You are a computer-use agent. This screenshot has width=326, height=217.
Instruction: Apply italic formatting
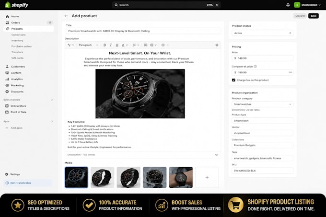click(111, 45)
